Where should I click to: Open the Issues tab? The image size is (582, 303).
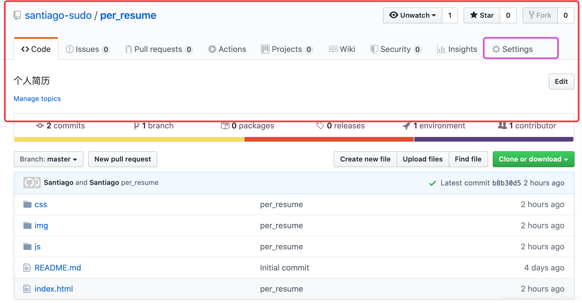pyautogui.click(x=88, y=49)
